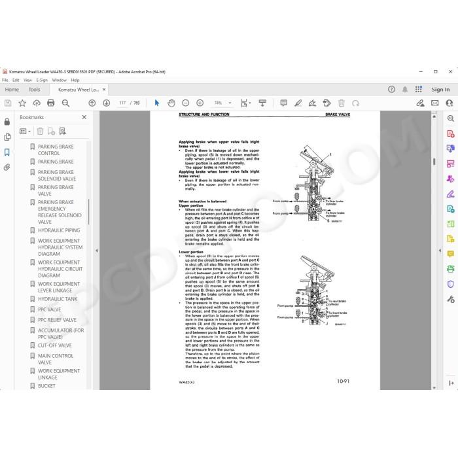Open bookmarks options dropdown

tap(25, 132)
